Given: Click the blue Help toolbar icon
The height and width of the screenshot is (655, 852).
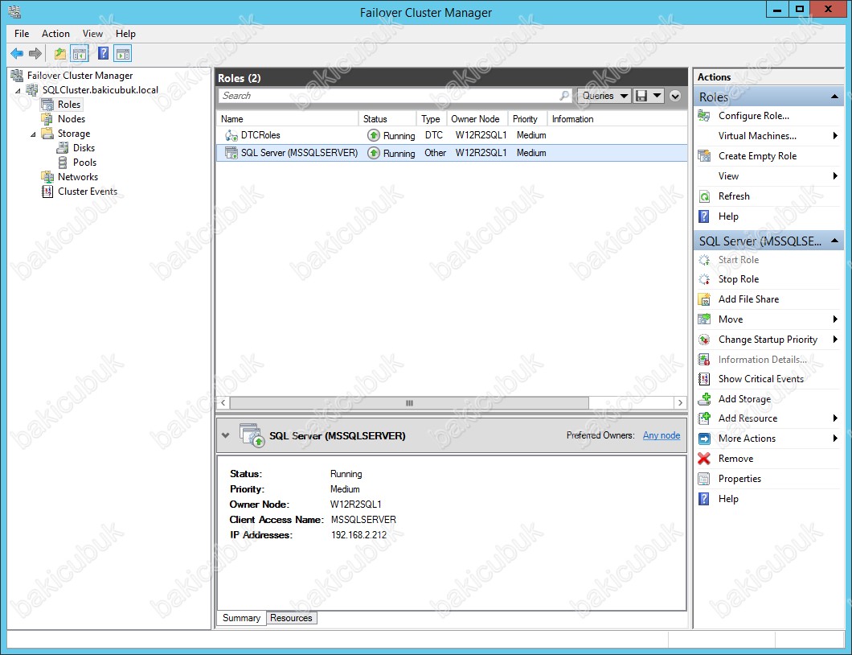Looking at the screenshot, I should (x=103, y=53).
